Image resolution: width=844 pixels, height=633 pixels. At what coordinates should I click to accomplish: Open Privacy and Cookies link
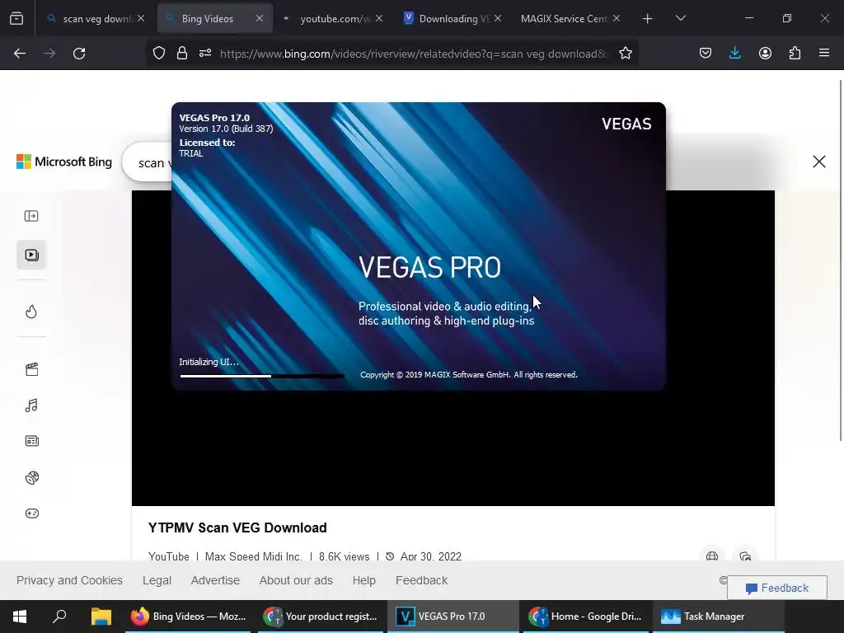click(x=69, y=580)
